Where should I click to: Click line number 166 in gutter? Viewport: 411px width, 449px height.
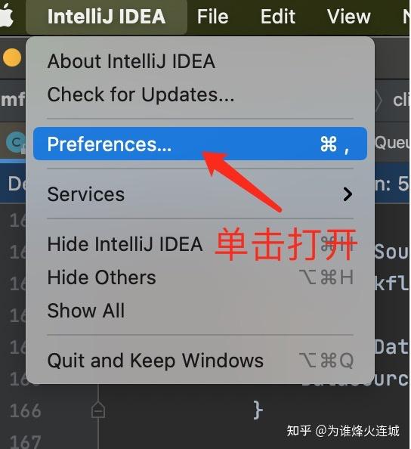(26, 411)
